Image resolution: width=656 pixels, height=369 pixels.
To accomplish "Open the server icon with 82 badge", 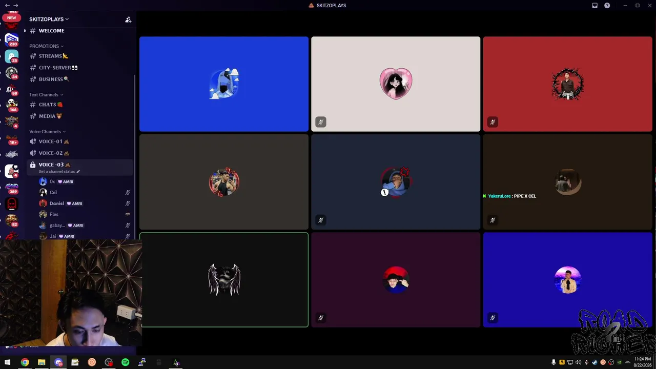I will [x=11, y=220].
